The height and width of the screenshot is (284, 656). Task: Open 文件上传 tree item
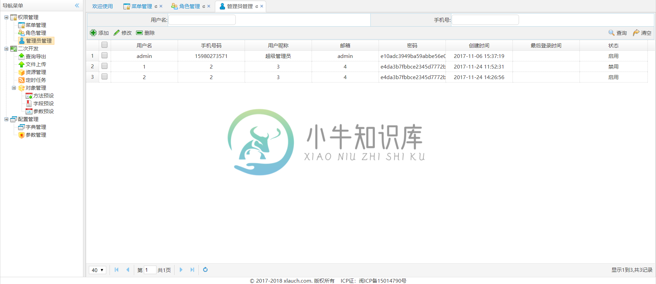point(36,64)
